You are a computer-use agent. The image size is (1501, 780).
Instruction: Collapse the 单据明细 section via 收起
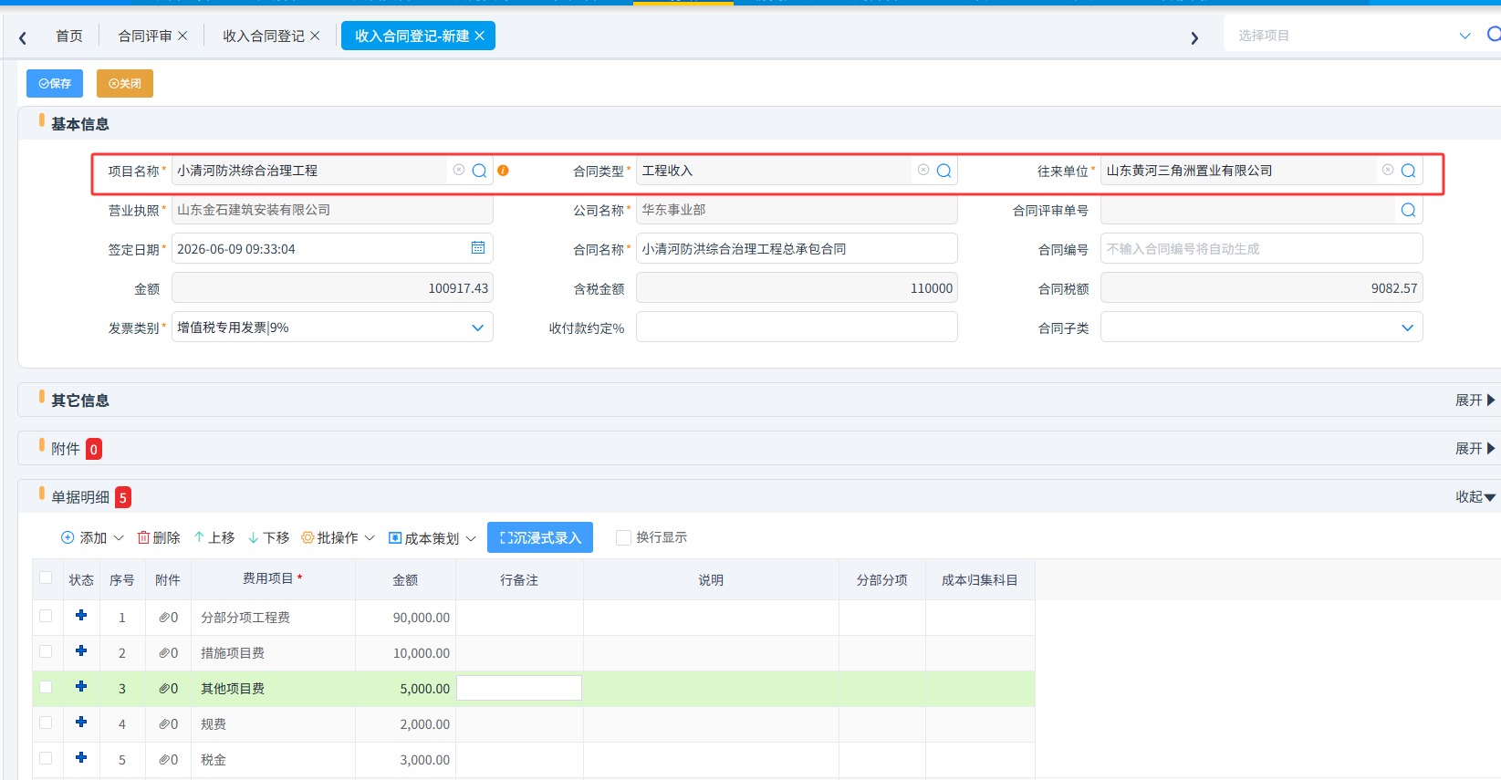1475,496
